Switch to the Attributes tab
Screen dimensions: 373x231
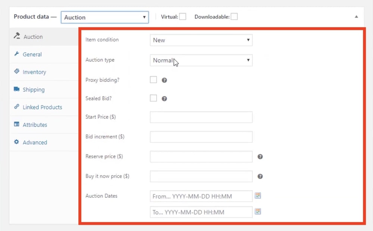click(x=44, y=125)
